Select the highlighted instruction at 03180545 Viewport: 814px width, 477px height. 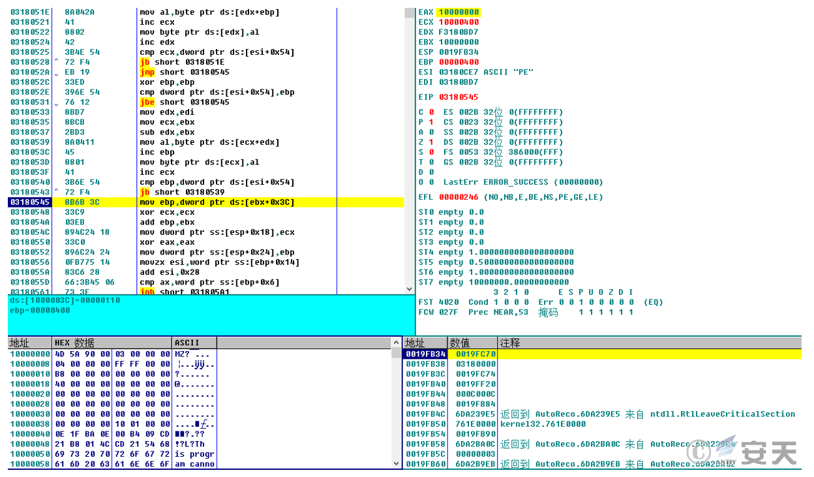point(217,202)
